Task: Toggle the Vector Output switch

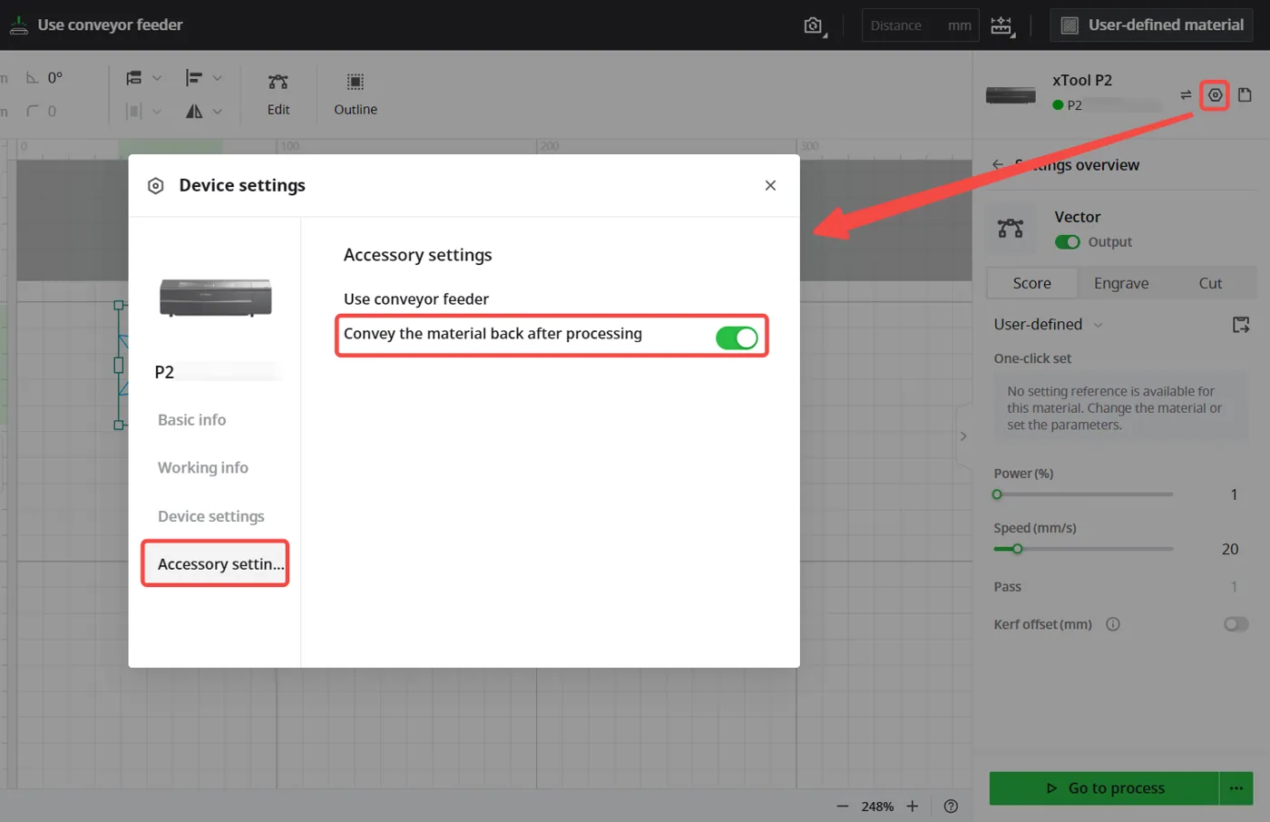Action: tap(1068, 242)
